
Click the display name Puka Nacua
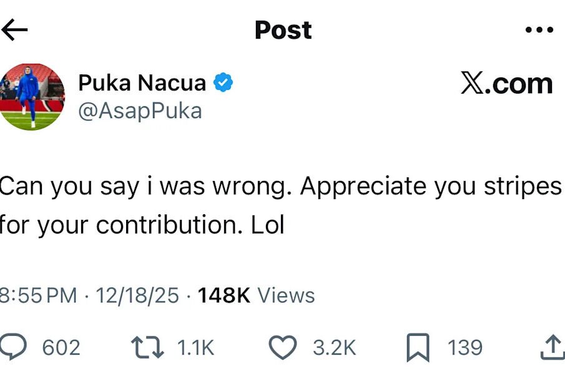tap(142, 82)
